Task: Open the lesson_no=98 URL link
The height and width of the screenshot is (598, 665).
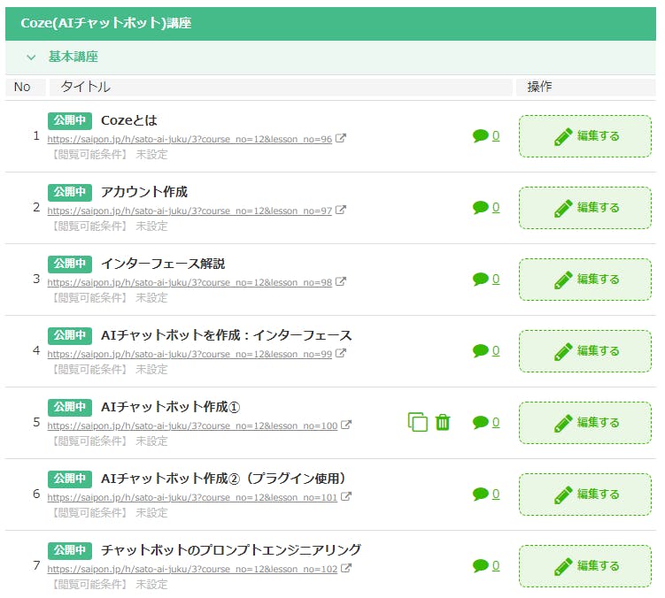Action: [189, 282]
